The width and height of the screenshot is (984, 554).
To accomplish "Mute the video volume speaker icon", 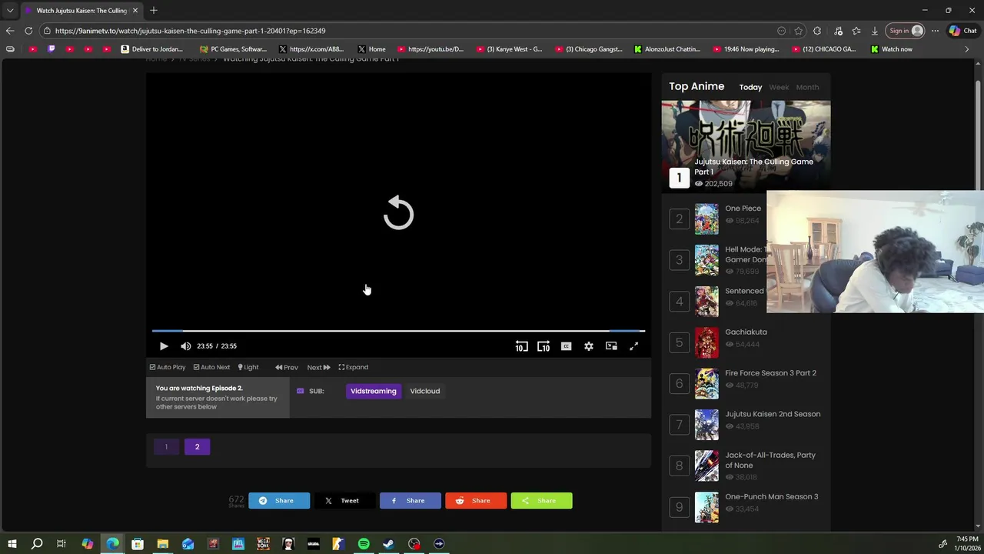I will 185,346.
